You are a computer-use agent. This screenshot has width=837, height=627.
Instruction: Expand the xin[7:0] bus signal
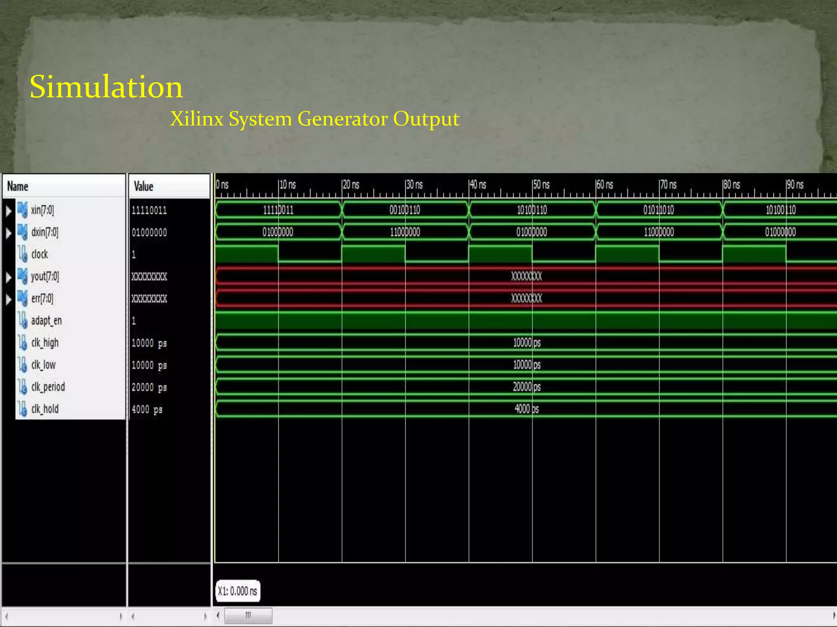[x=8, y=211]
